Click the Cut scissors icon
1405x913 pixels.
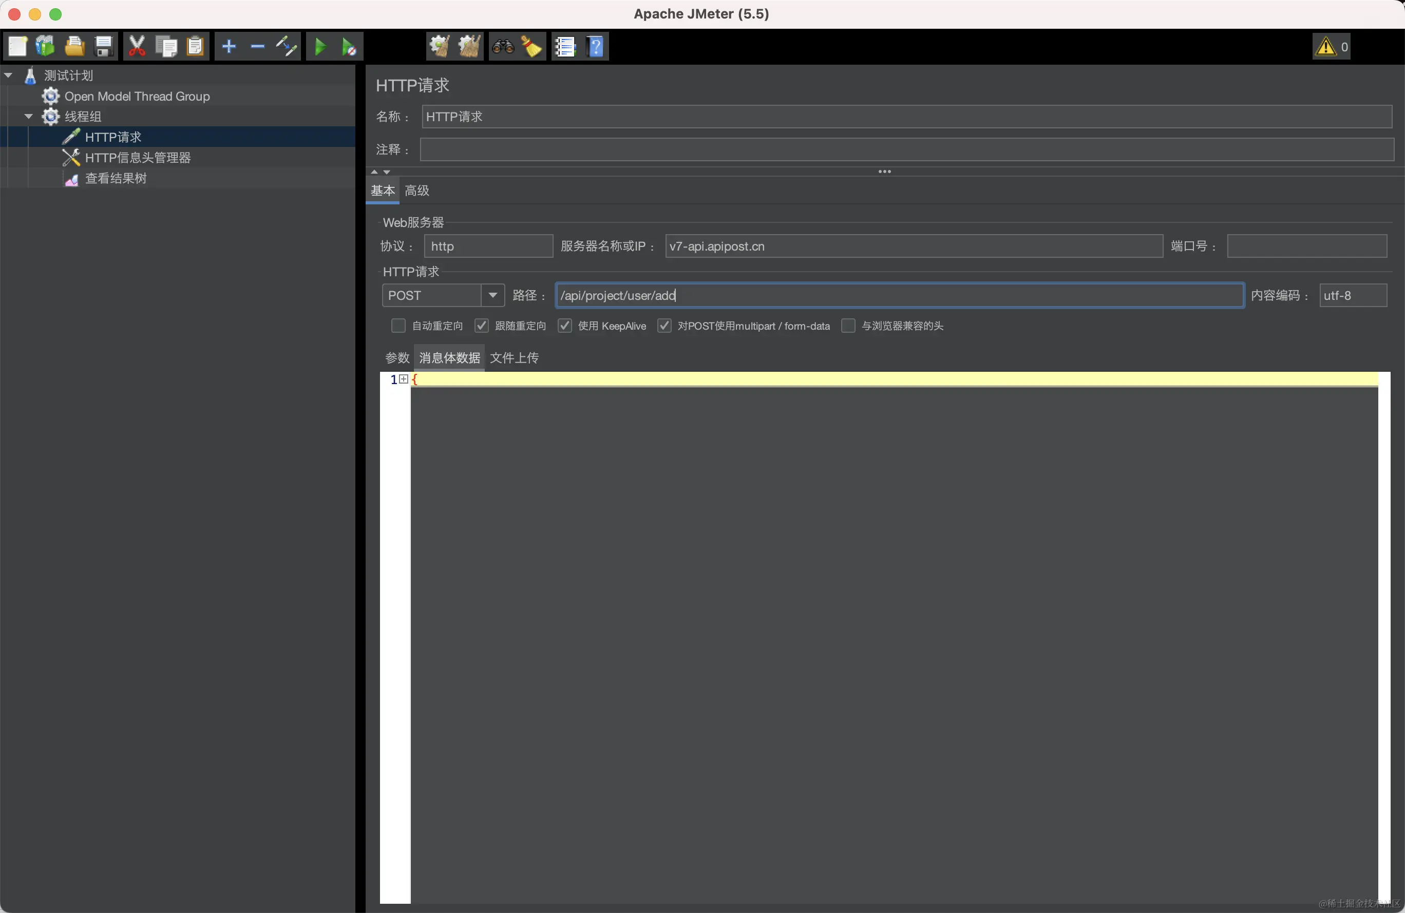(x=137, y=46)
